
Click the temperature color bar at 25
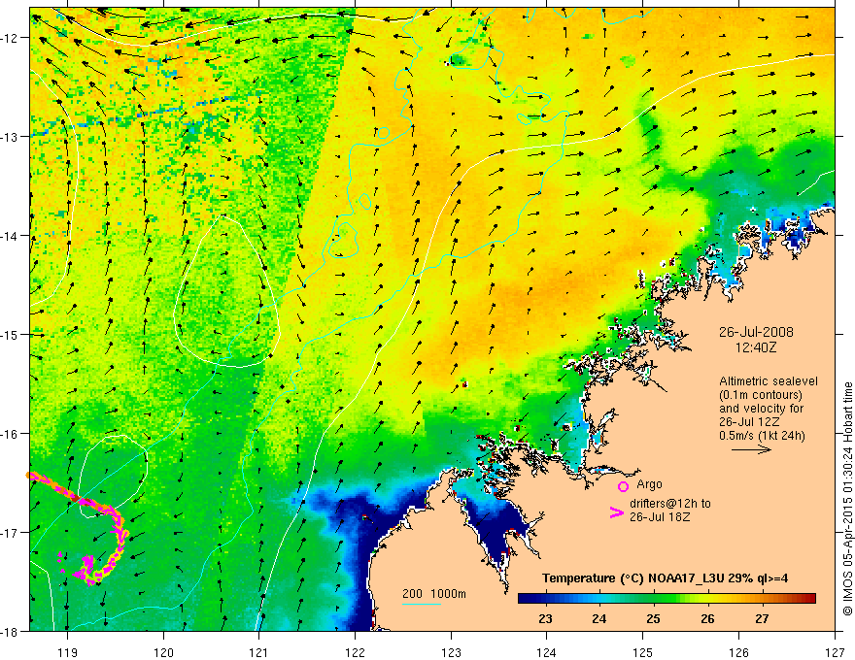(x=653, y=599)
